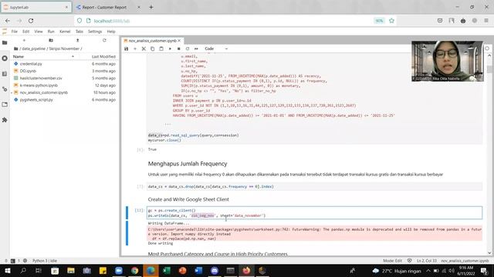Open the Running Terminals and Kernels panel
Screen dimensions: 494x277
(5, 58)
